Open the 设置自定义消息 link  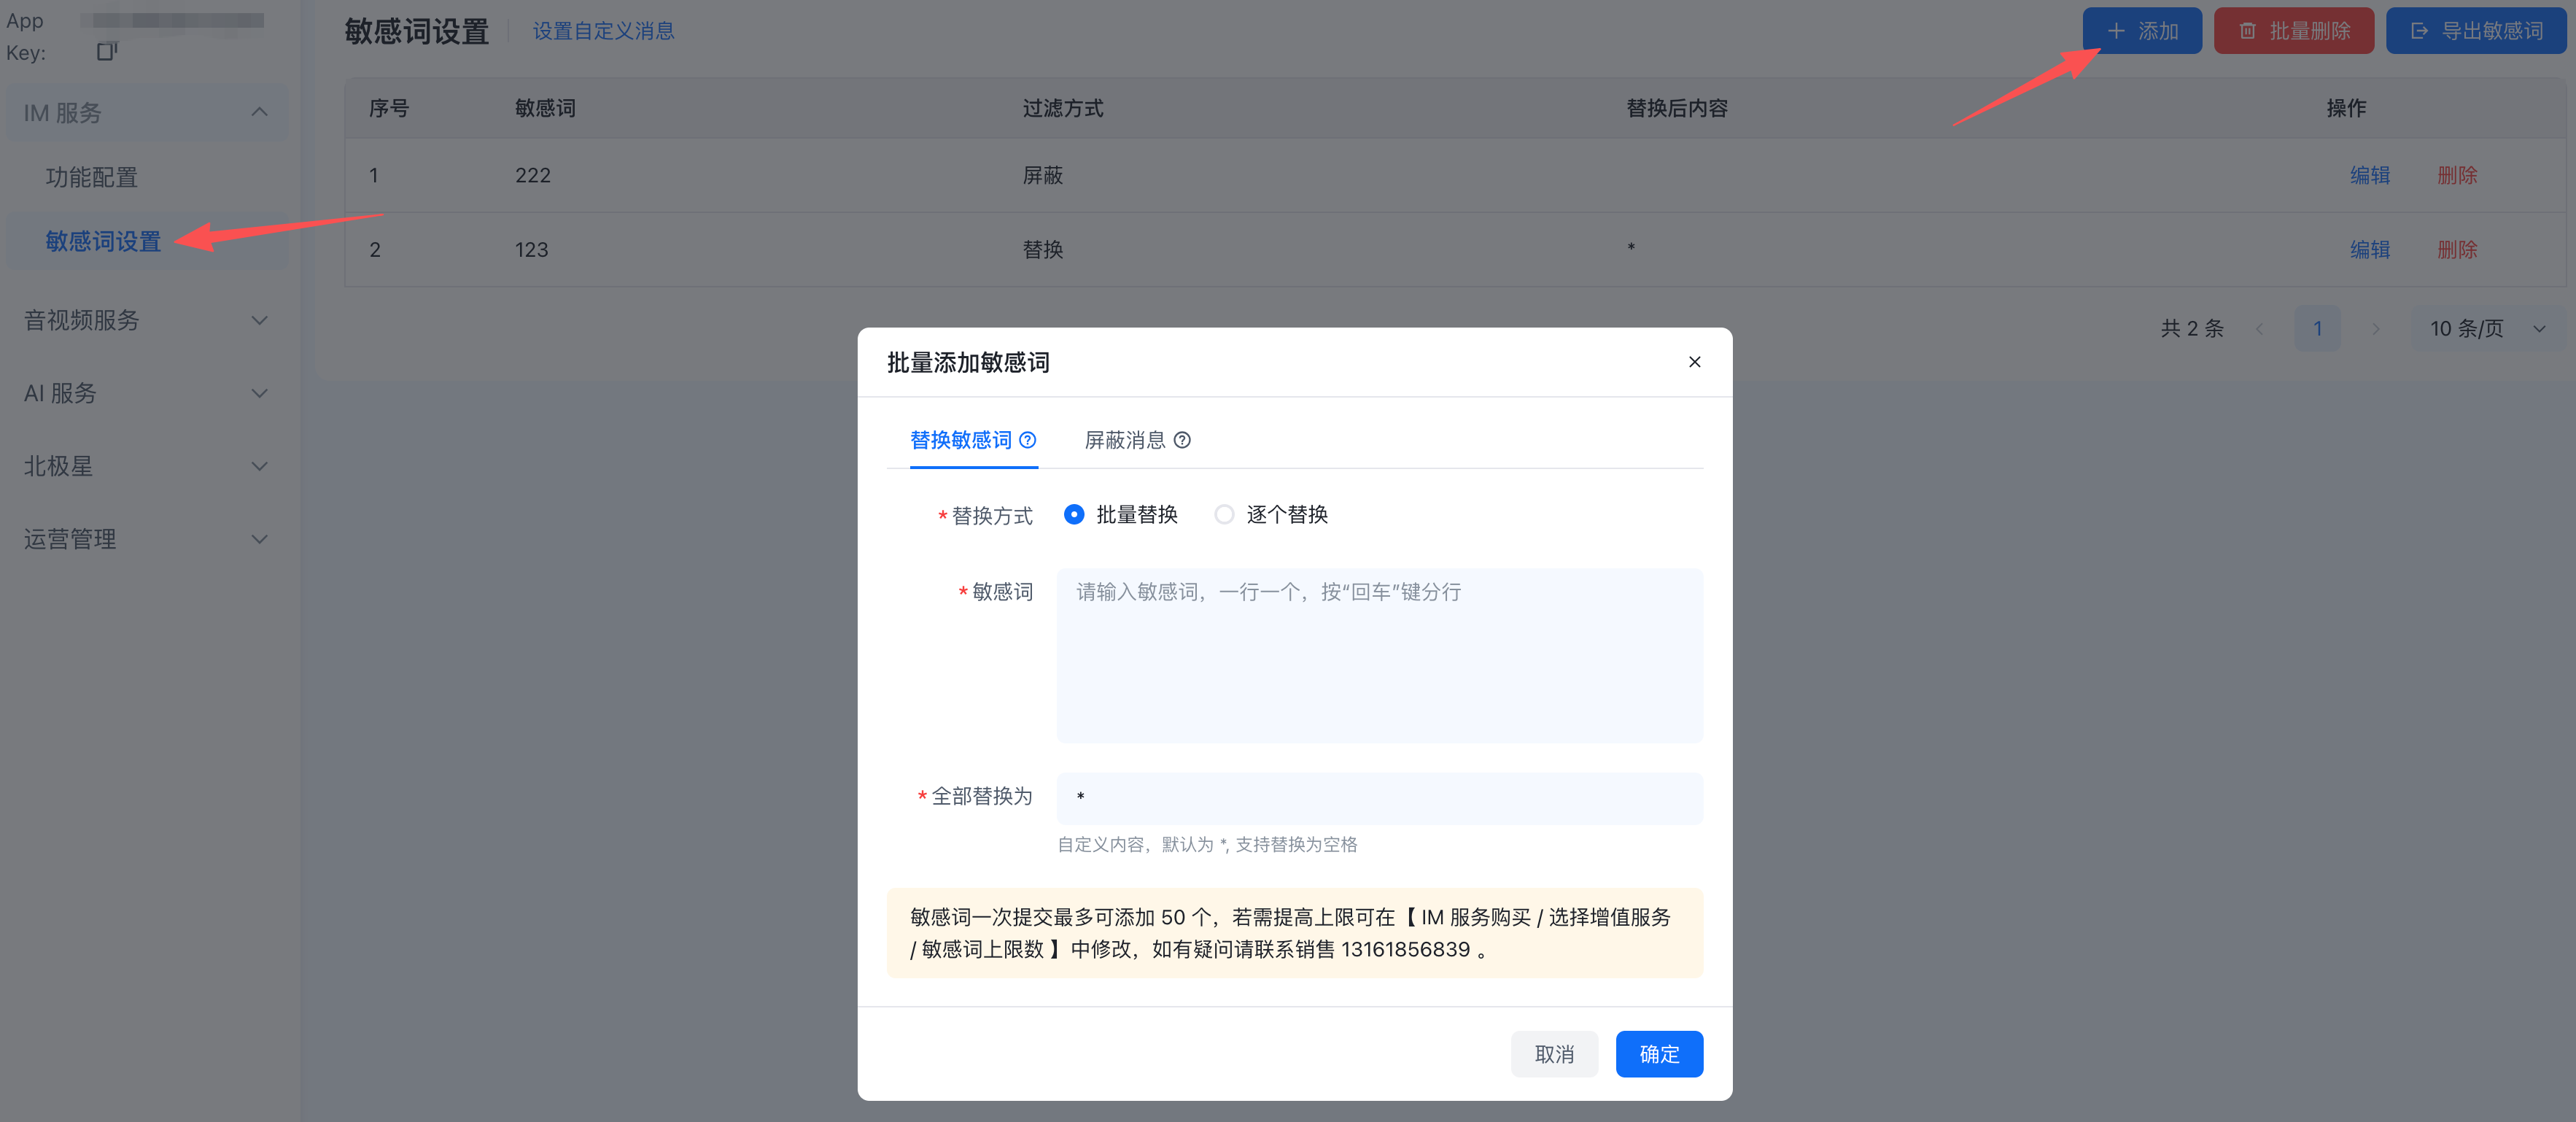[603, 31]
